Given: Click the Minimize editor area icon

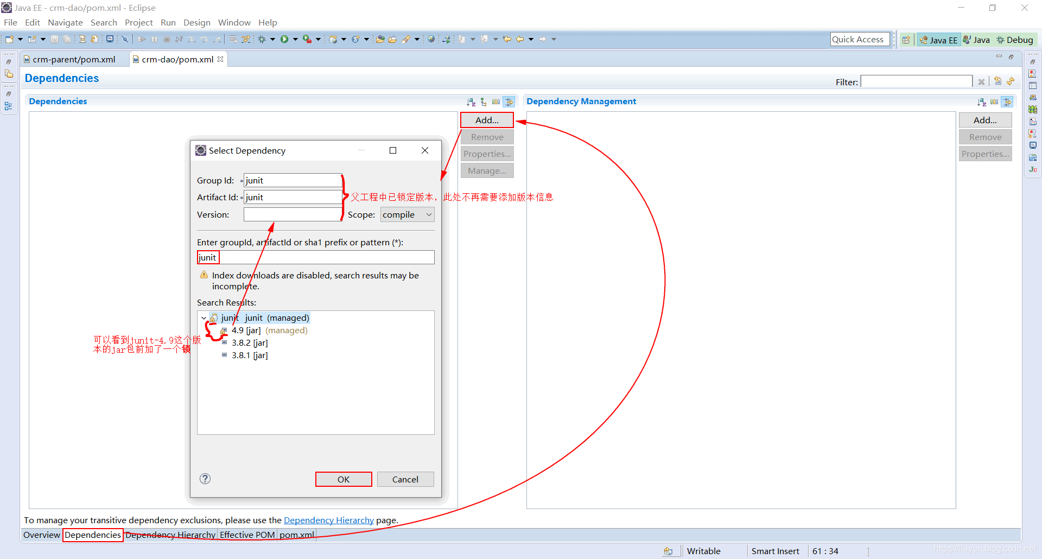Looking at the screenshot, I should click(x=999, y=56).
